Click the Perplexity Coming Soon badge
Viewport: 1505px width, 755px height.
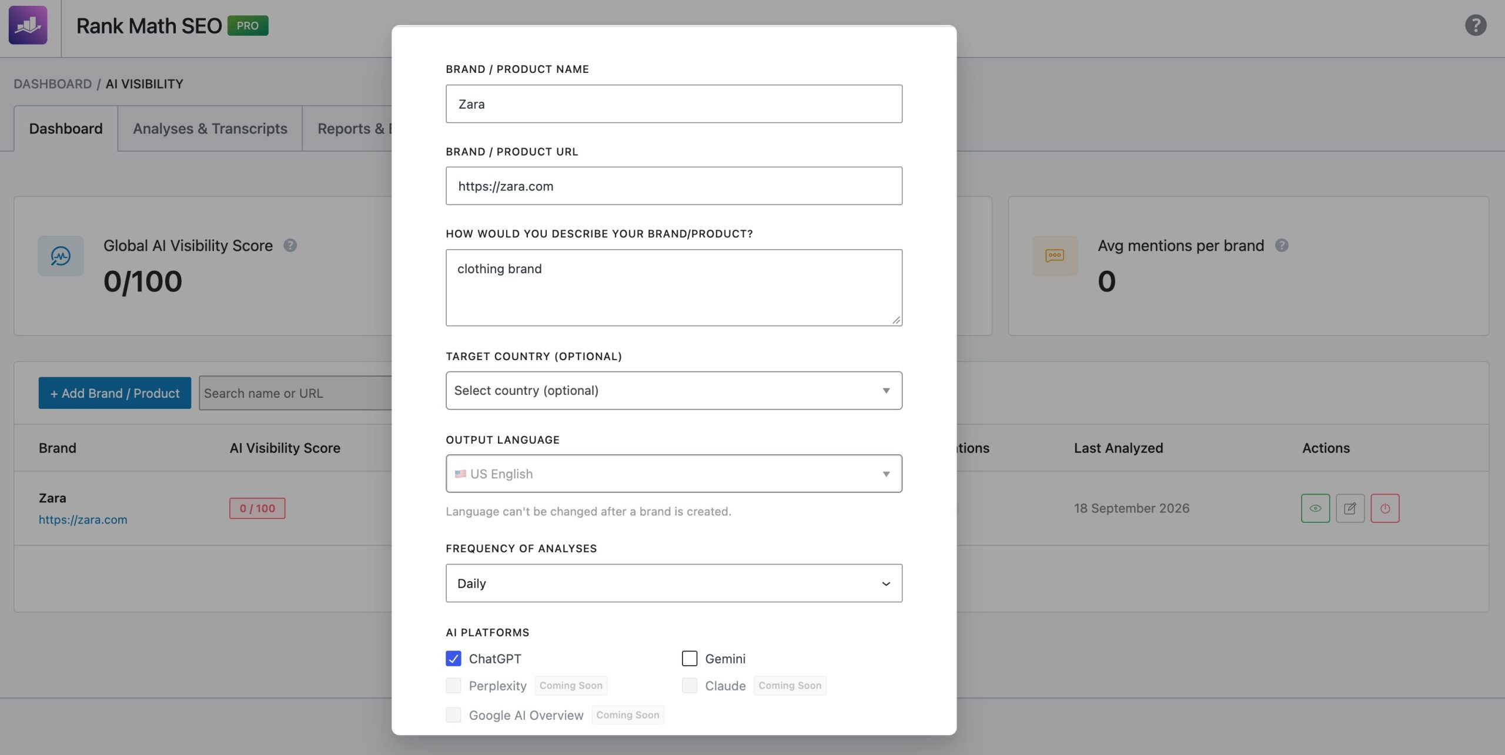point(571,686)
